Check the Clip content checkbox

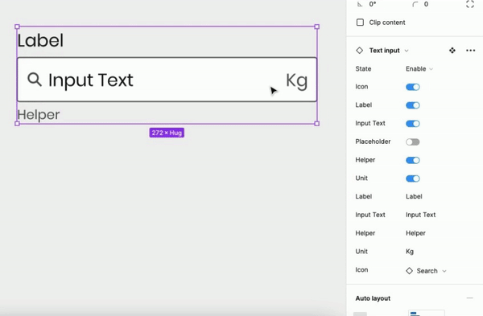tap(360, 23)
